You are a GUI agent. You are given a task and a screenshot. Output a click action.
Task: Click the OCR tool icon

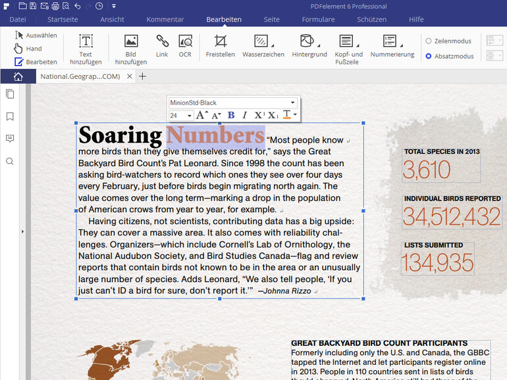[185, 43]
